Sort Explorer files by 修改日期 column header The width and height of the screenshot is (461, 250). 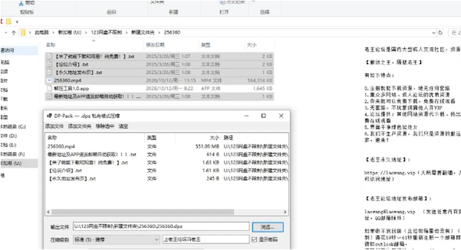pyautogui.click(x=155, y=45)
